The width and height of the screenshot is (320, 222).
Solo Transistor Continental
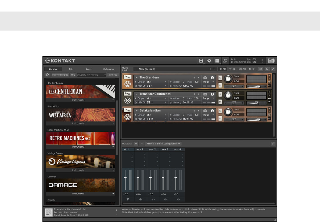[220, 94]
